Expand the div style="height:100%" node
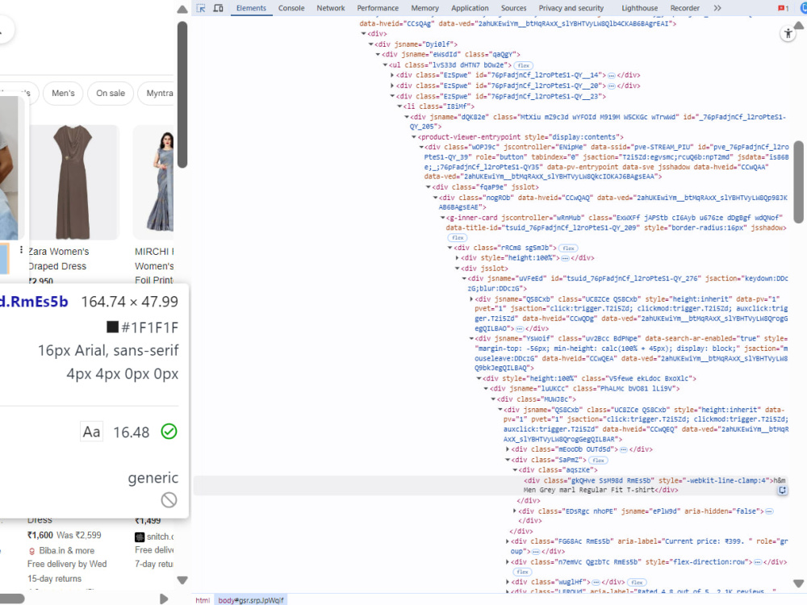This screenshot has height=605, width=807. tap(457, 258)
